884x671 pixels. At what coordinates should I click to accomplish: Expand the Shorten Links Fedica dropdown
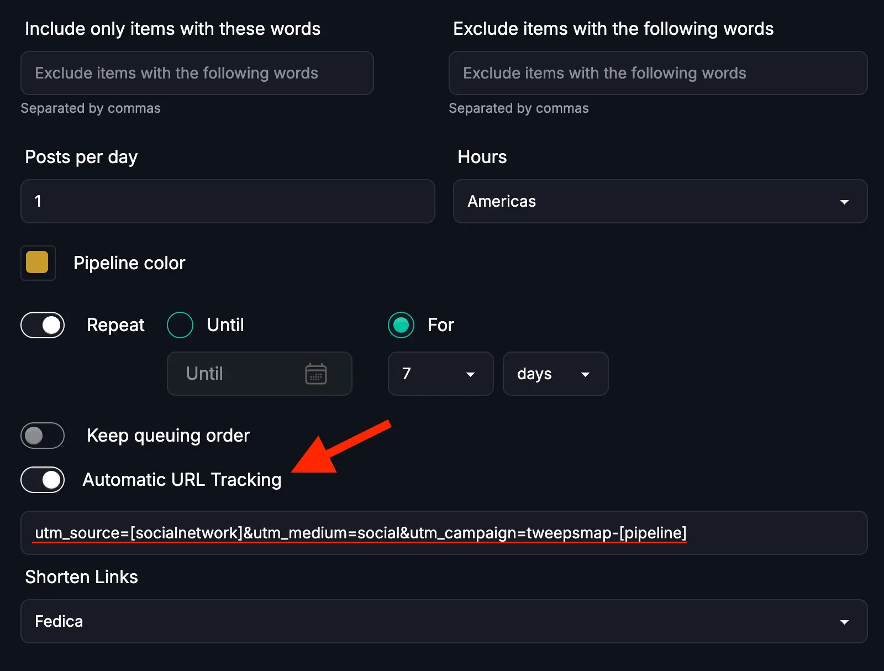pos(443,621)
